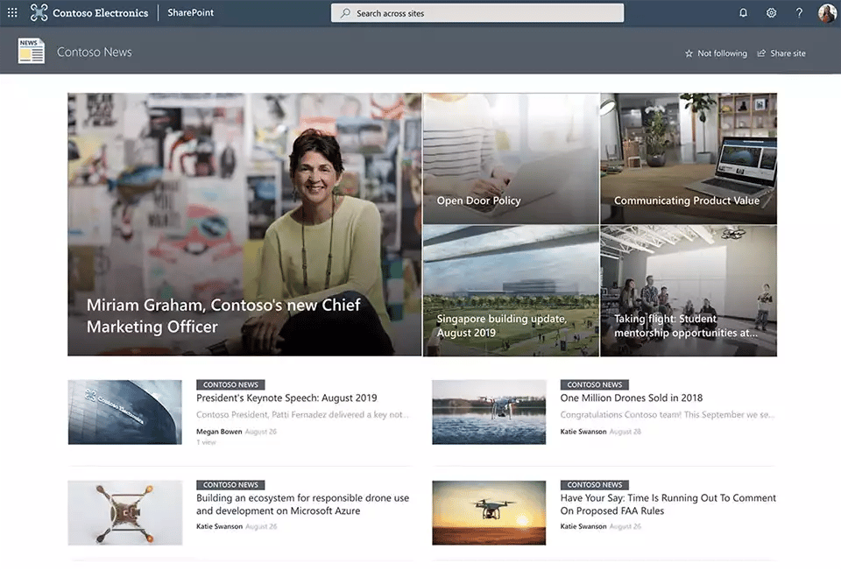841x570 pixels.
Task: Open President's Keynote Speech: August 2019
Action: pos(286,398)
